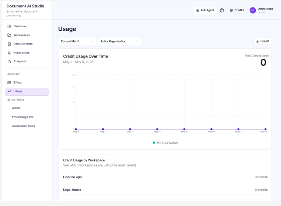Click the Entire Organisation dropdown chevron
Image resolution: width=281 pixels, height=206 pixels.
click(138, 41)
